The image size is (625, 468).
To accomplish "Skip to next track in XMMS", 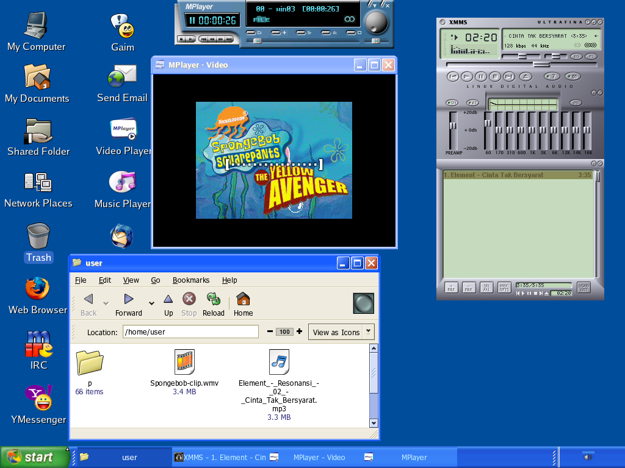I will 508,76.
